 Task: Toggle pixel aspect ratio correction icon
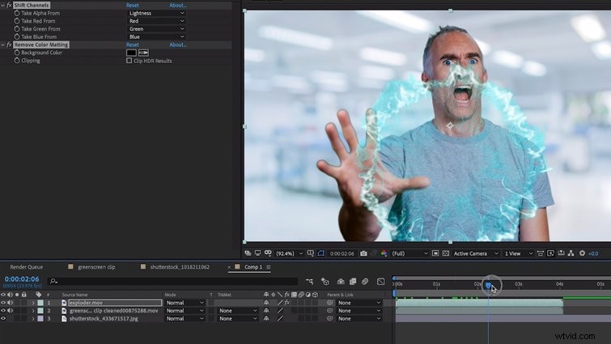coord(541,253)
